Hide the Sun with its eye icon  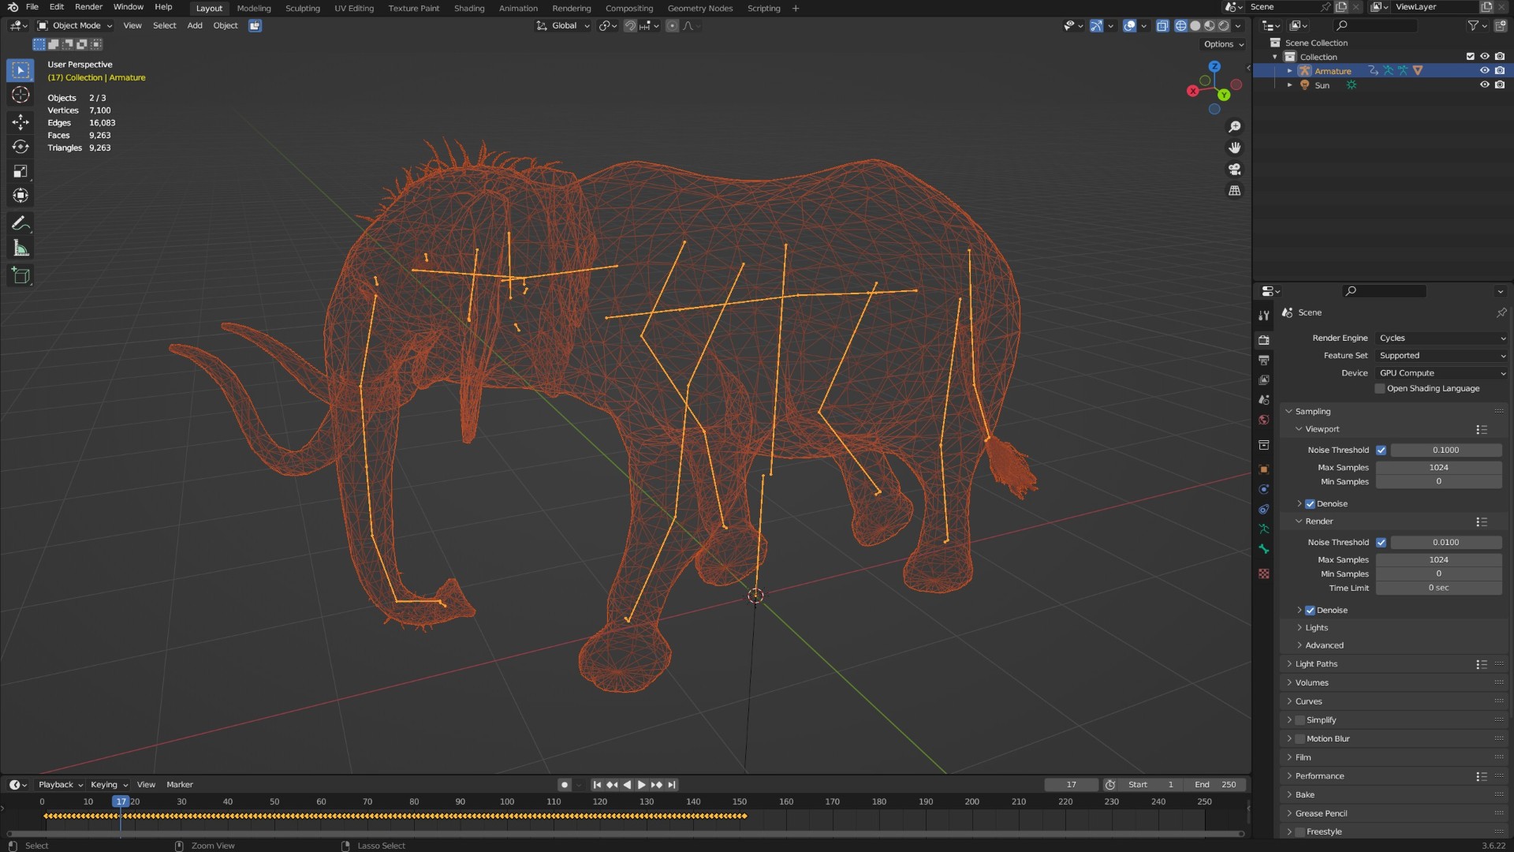(1485, 85)
